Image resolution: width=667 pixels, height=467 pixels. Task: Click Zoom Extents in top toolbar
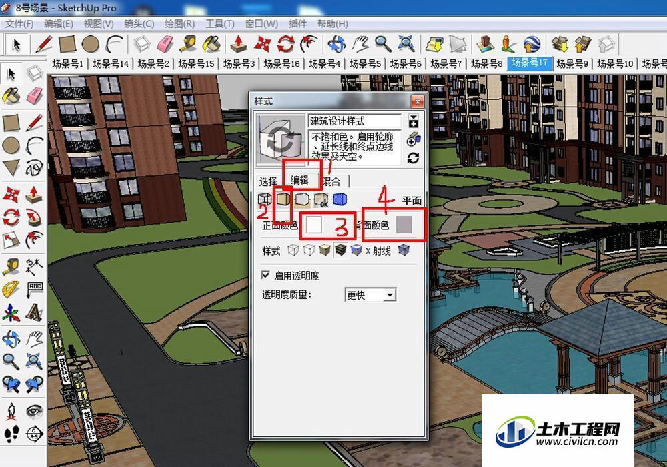406,44
